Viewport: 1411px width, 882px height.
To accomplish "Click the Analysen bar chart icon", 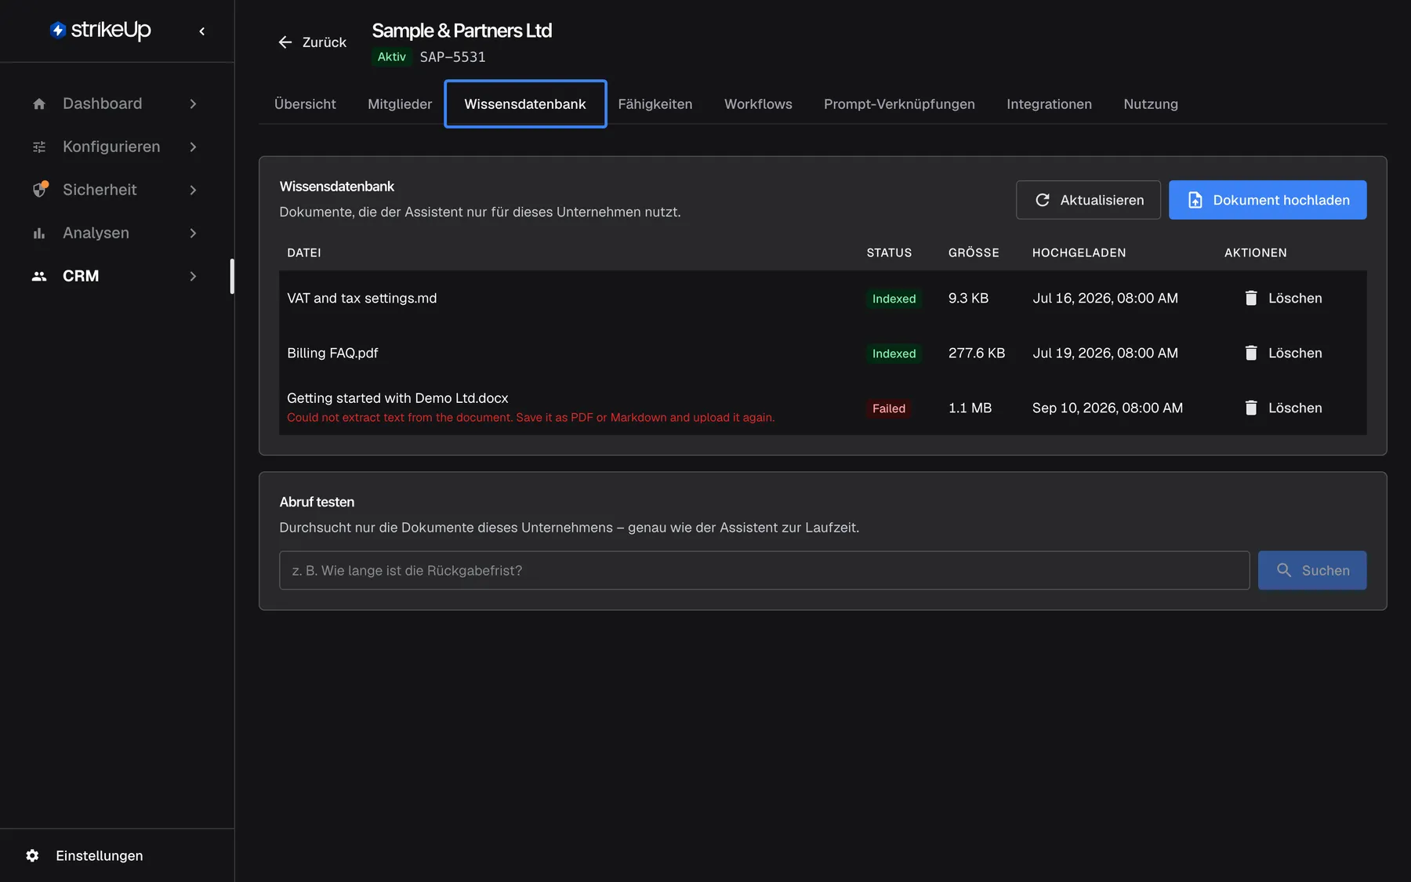I will (39, 233).
